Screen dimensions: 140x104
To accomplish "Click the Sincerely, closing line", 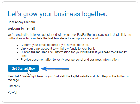I will (14, 86).
